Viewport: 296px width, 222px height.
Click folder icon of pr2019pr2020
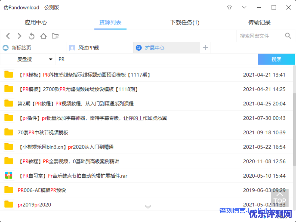9,205
